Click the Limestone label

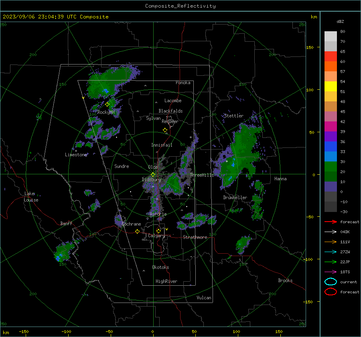pyautogui.click(x=76, y=155)
